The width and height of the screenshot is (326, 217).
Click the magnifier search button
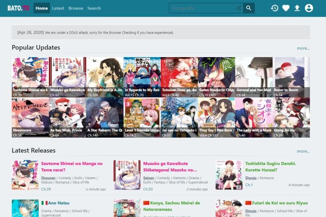(x=249, y=8)
